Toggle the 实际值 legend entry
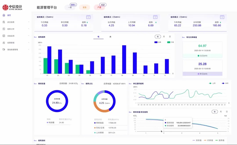This screenshot has width=237, height=145. click(197, 140)
